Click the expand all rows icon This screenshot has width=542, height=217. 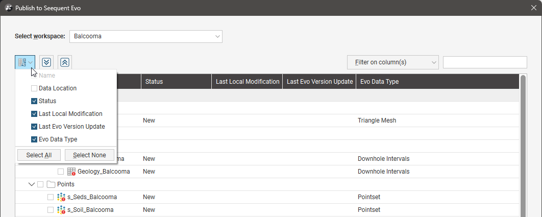(x=46, y=62)
